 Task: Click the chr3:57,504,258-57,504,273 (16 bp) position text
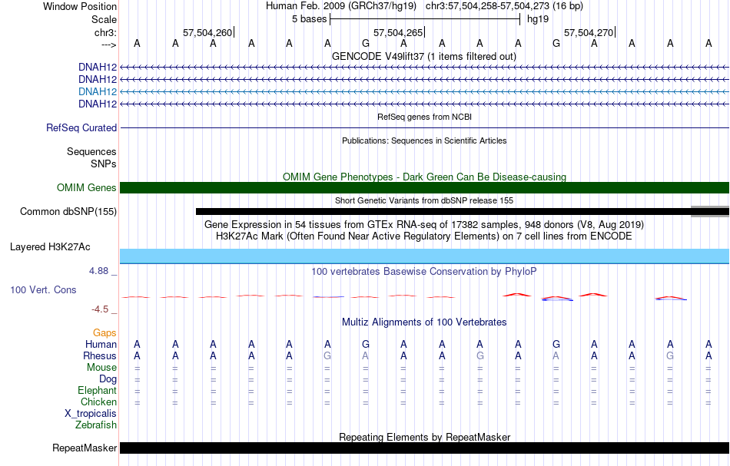tap(504, 6)
